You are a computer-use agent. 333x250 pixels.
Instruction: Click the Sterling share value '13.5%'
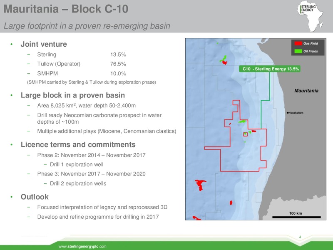point(118,55)
